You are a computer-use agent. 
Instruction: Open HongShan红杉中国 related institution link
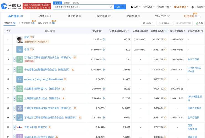pyautogui.click(x=194, y=70)
